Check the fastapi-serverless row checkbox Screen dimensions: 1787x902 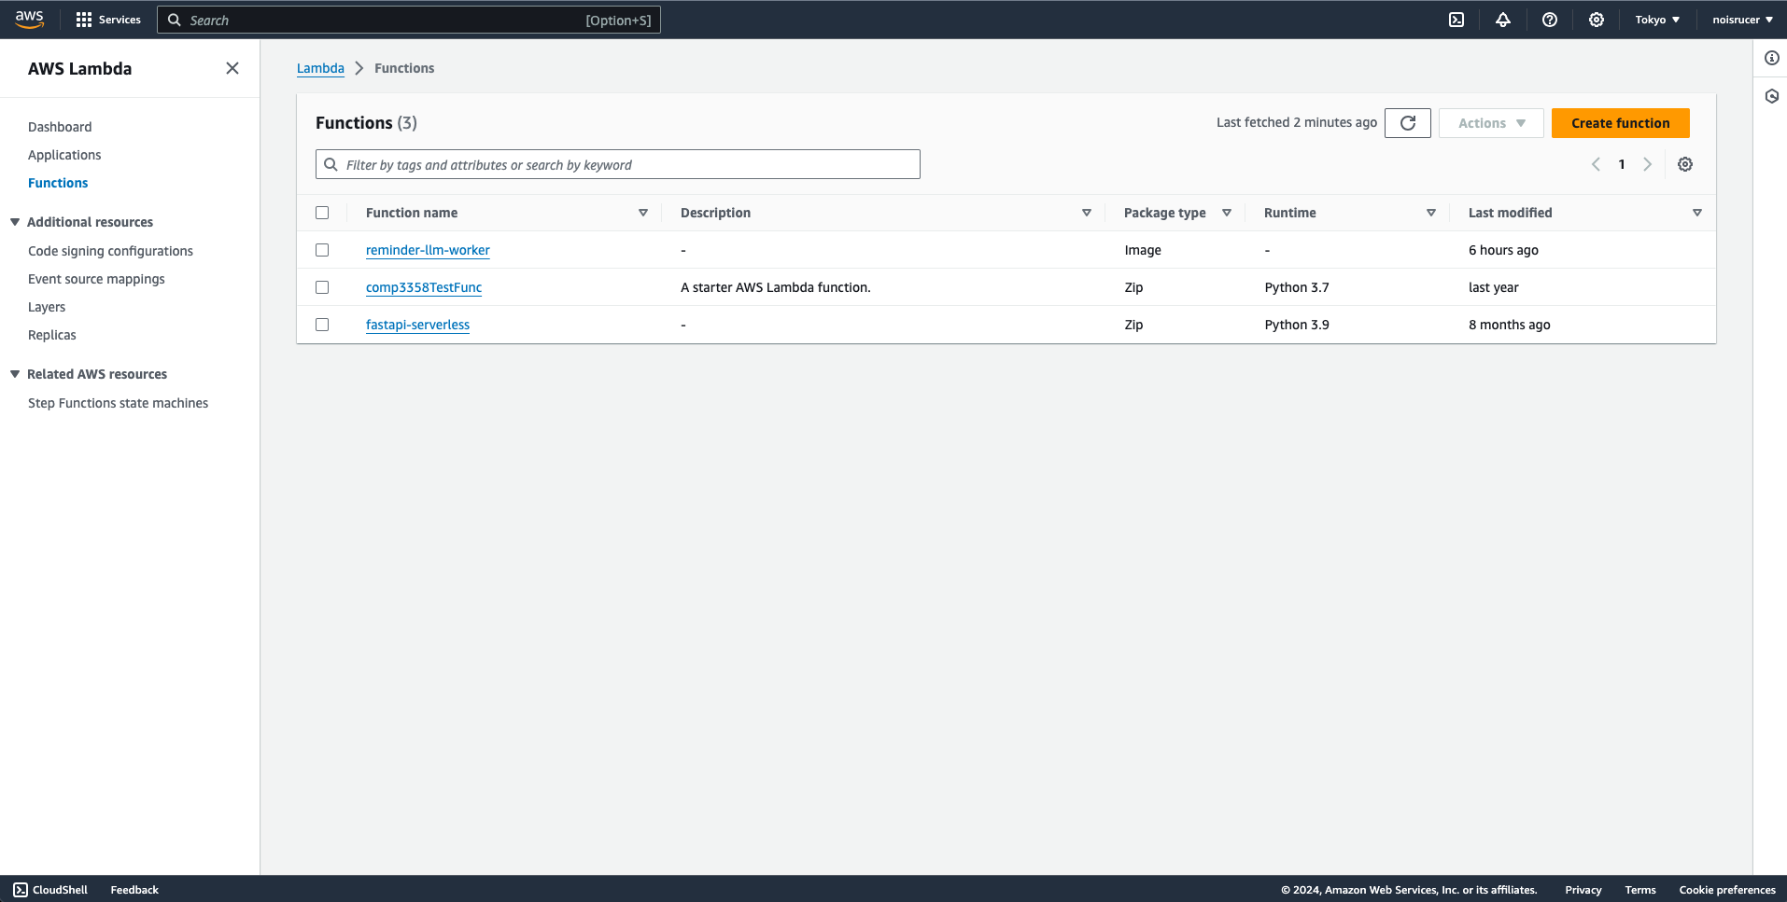pos(323,325)
